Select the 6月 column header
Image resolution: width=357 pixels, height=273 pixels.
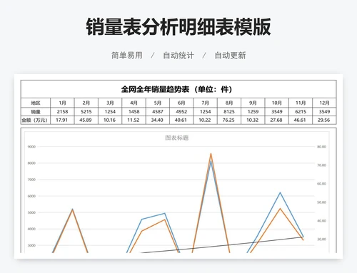181,103
